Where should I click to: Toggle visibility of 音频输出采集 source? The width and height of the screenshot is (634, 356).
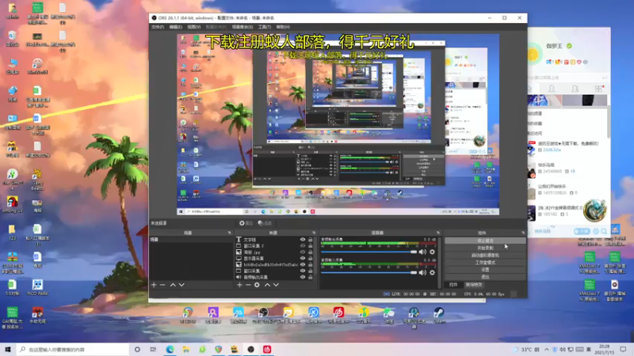coord(303,278)
